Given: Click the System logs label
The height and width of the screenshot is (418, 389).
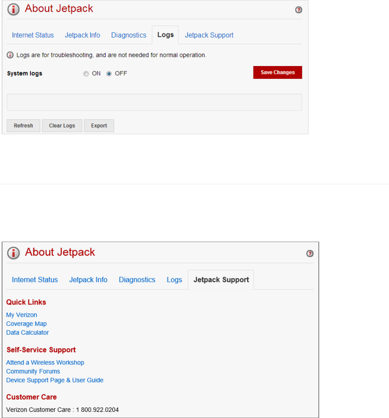Looking at the screenshot, I should (24, 74).
